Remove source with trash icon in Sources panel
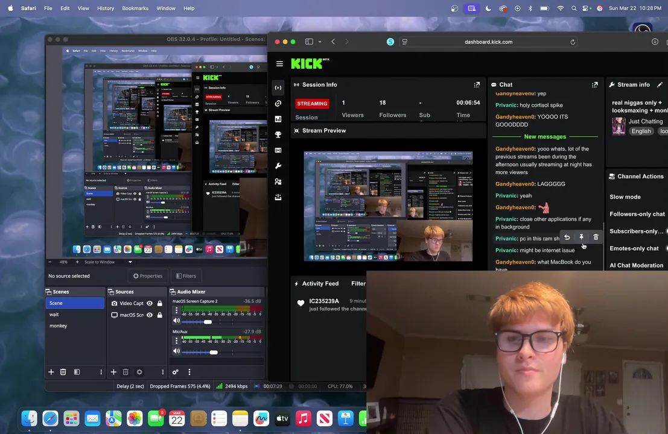Viewport: 668px width, 434px height. 126,372
